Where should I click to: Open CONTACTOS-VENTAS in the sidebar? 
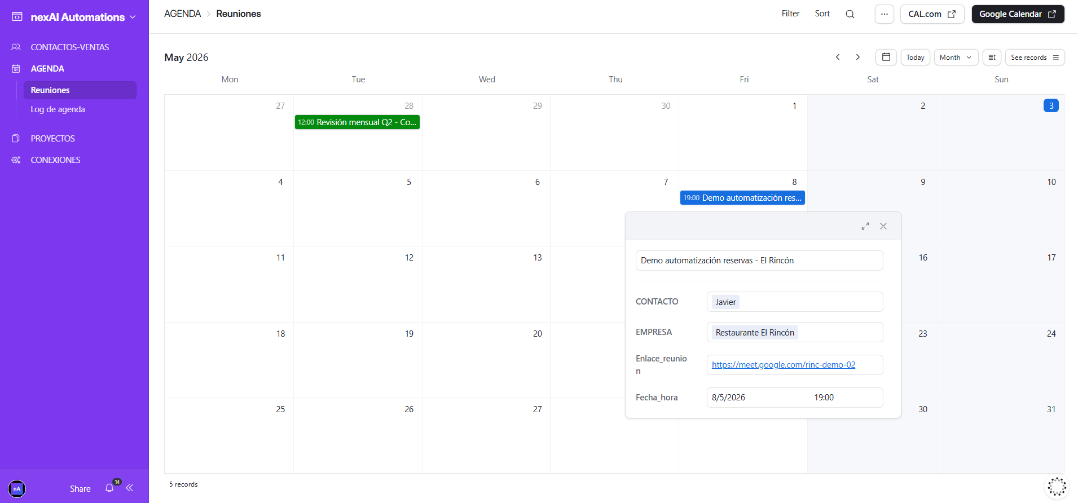point(69,47)
